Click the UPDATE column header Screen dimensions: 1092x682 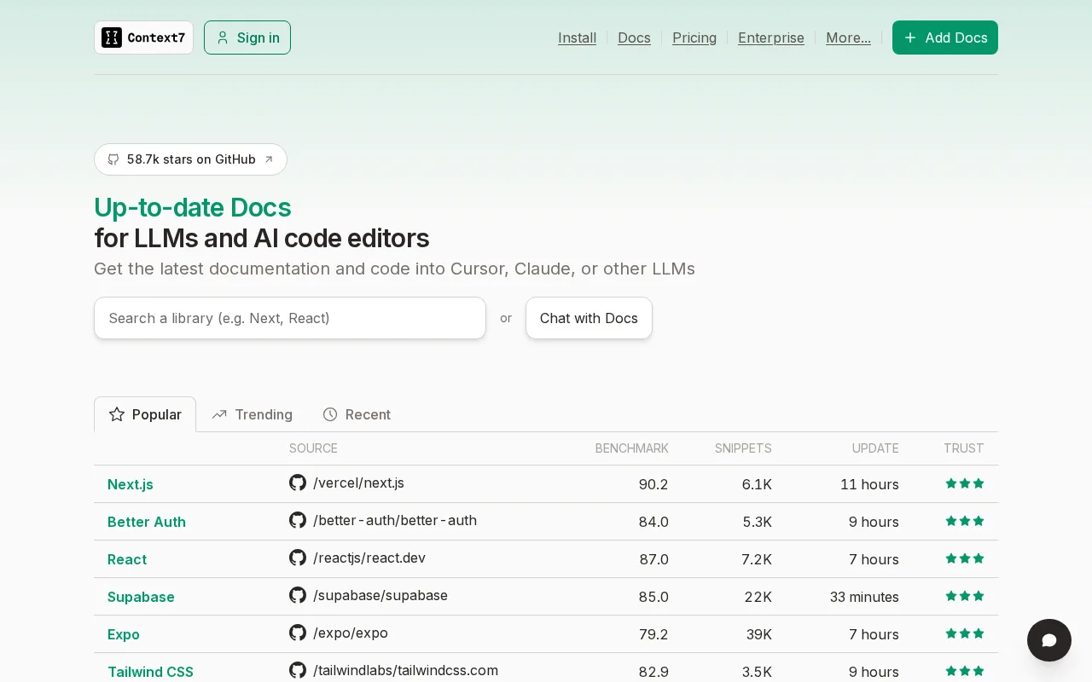(x=875, y=448)
